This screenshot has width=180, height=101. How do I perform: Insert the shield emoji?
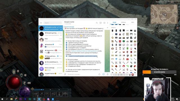pyautogui.click(x=127, y=70)
